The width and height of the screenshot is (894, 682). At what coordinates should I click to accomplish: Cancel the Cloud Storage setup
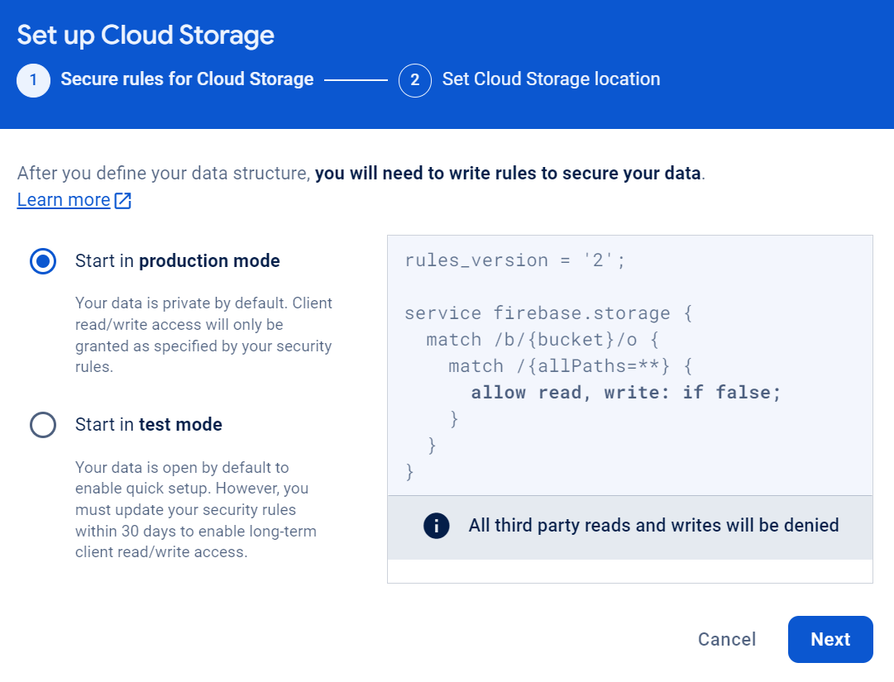pyautogui.click(x=726, y=639)
